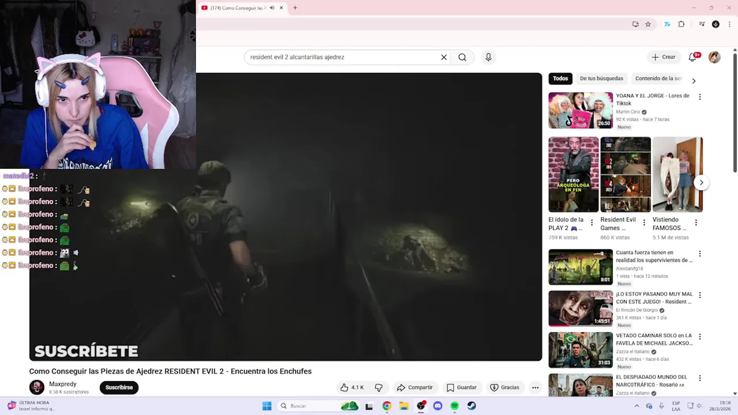
Task: Open options for El ídolo de la PLAY 2
Action: (592, 222)
